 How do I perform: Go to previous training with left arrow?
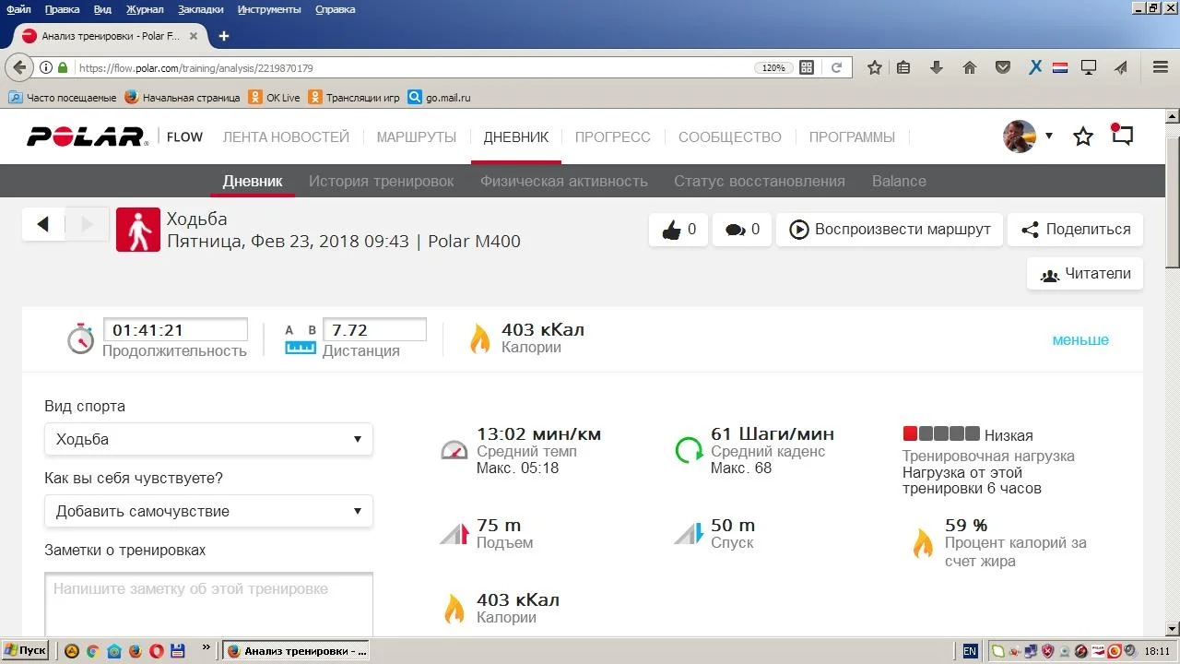pyautogui.click(x=43, y=224)
